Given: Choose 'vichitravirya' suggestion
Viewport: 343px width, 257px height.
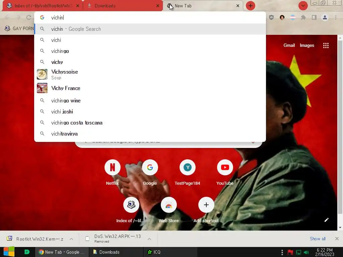Looking at the screenshot, I should (150, 134).
